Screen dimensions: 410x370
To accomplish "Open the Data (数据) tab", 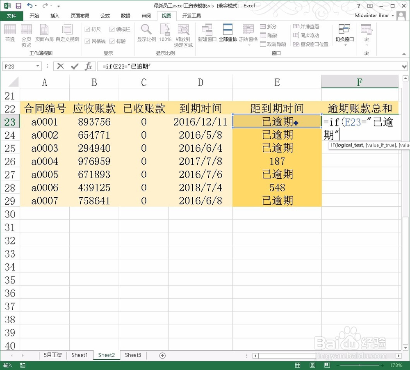I will pos(125,16).
